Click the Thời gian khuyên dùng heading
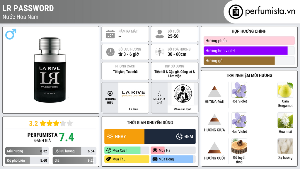This screenshot has height=169, width=300. click(150, 122)
